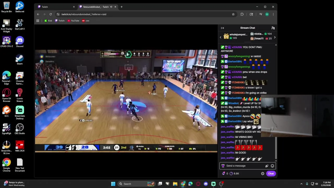View site information icon in address bar

click(x=58, y=14)
